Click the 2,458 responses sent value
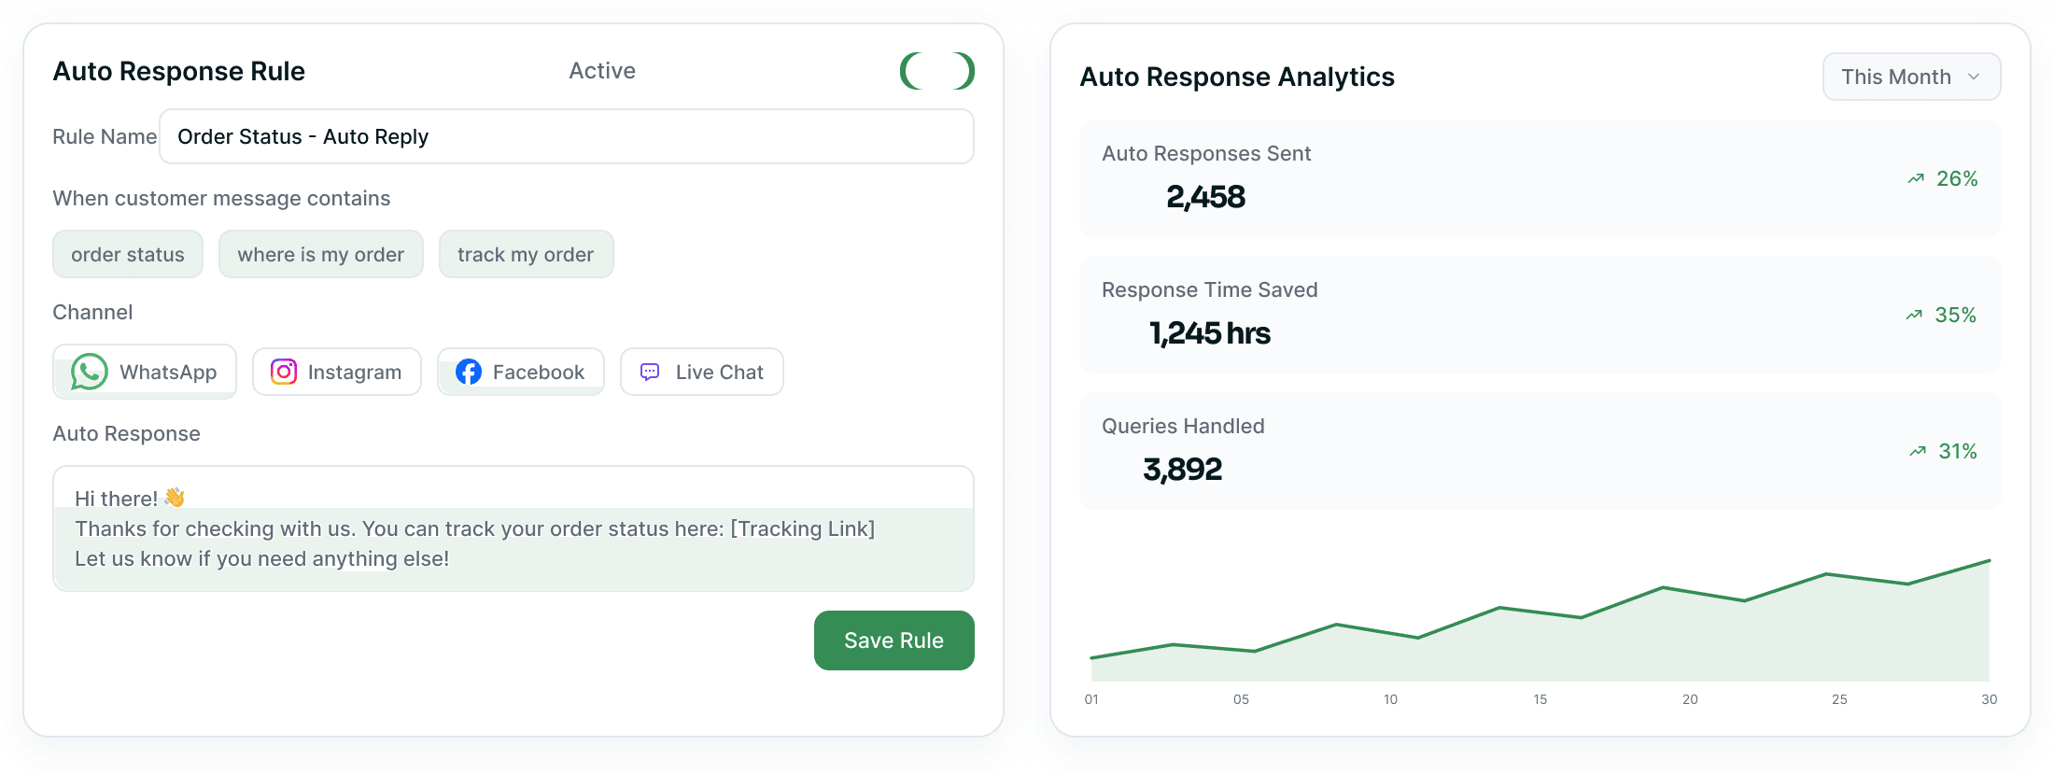Screen dimensions: 2054x774 1205,197
